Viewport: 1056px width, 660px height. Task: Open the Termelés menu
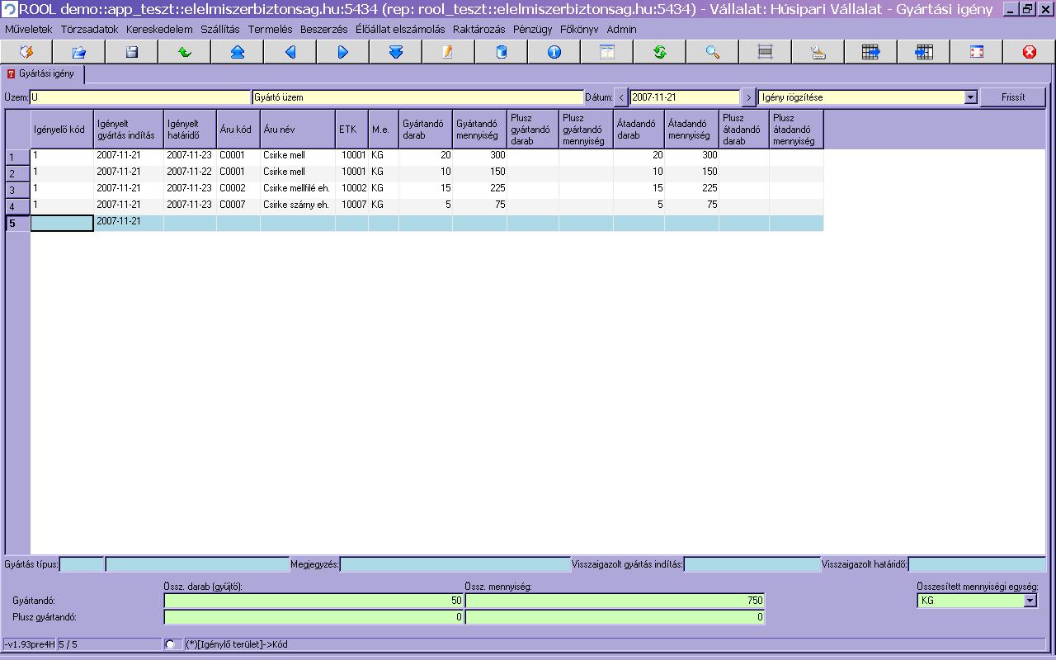tap(271, 29)
